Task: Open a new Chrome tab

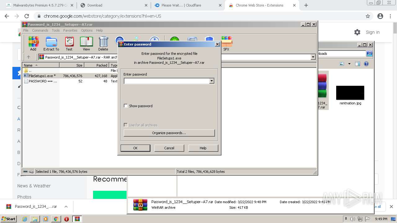Action: [306, 5]
